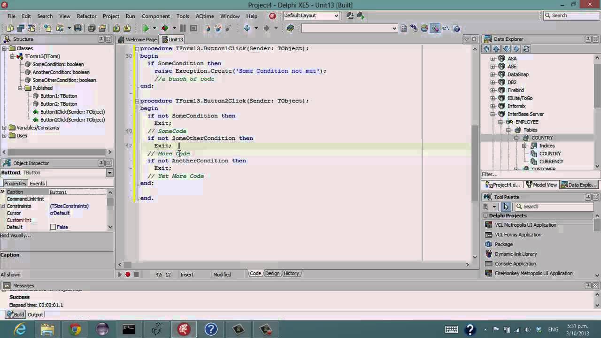Click the red stop icon next to Help menu

click(272, 16)
